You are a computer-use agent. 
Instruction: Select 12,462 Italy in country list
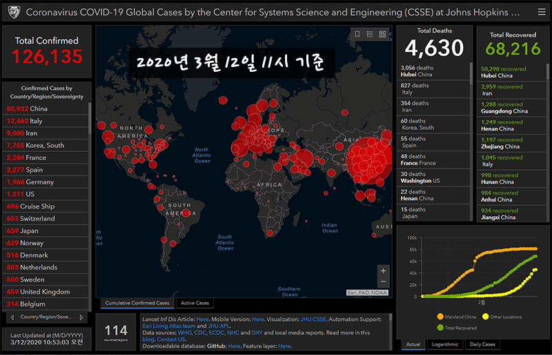click(x=46, y=121)
